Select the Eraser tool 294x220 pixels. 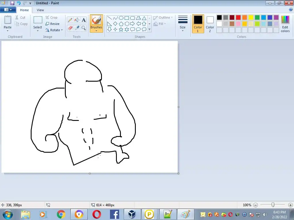(70, 28)
